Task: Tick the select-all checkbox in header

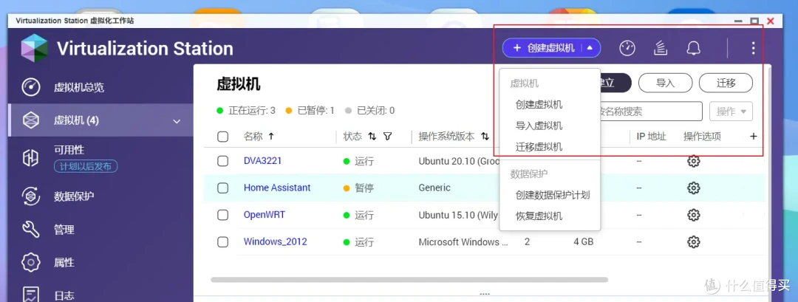Action: coord(222,137)
